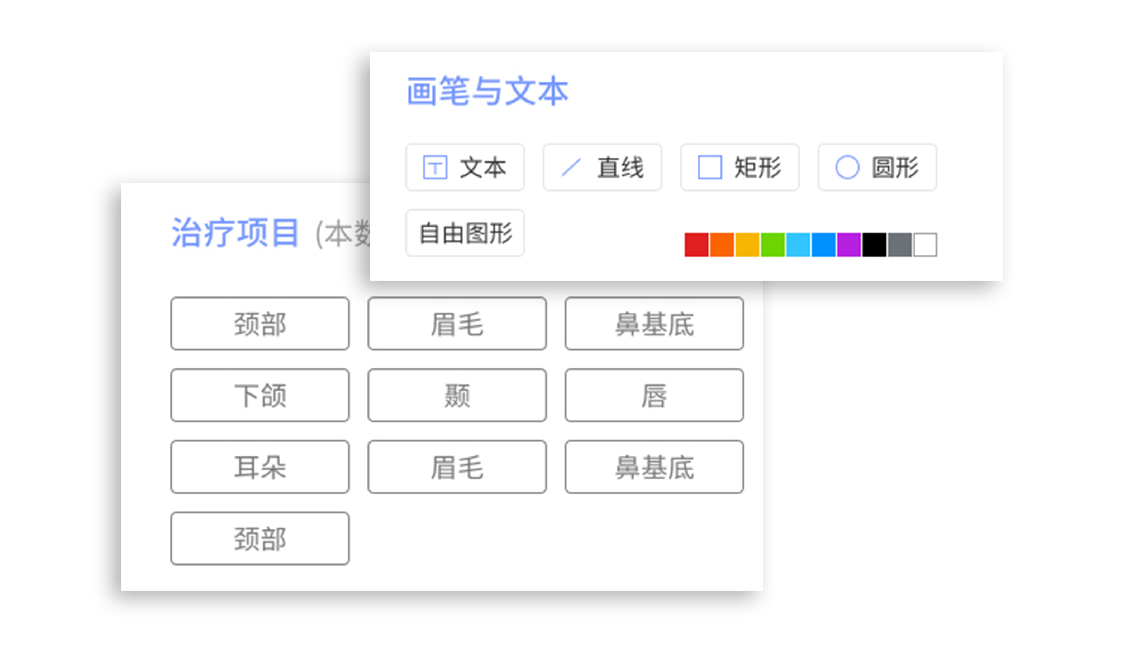The width and height of the screenshot is (1137, 653).
Task: Click the 治疗项目 panel heading
Action: point(235,233)
